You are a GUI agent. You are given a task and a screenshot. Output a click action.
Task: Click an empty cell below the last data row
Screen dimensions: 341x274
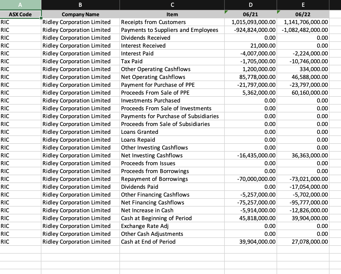(x=172, y=250)
